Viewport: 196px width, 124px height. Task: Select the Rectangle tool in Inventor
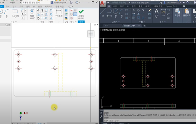pyautogui.click(x=15, y=11)
